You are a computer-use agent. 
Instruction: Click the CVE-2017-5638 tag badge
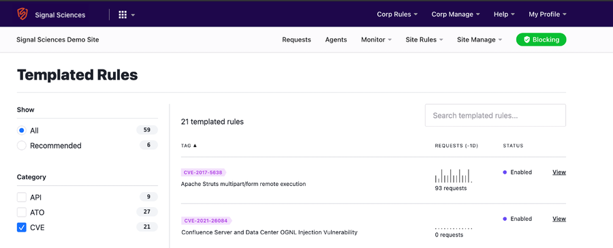pos(204,172)
